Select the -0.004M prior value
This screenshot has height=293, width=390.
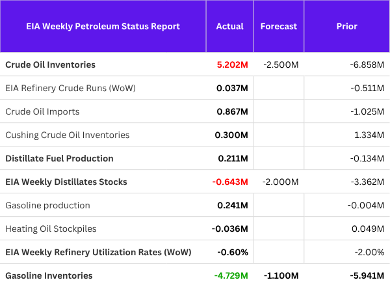(365, 205)
